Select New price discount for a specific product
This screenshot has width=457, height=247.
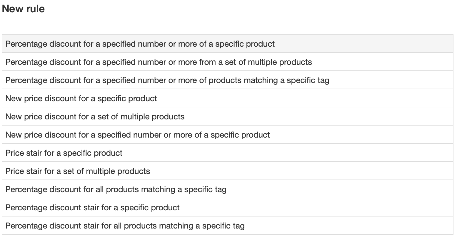pos(81,99)
